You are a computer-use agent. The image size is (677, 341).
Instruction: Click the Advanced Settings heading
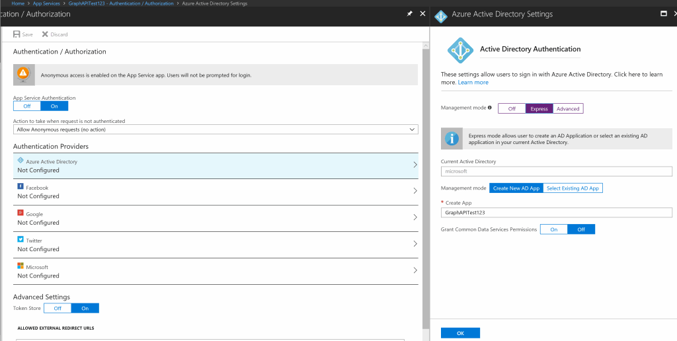42,297
